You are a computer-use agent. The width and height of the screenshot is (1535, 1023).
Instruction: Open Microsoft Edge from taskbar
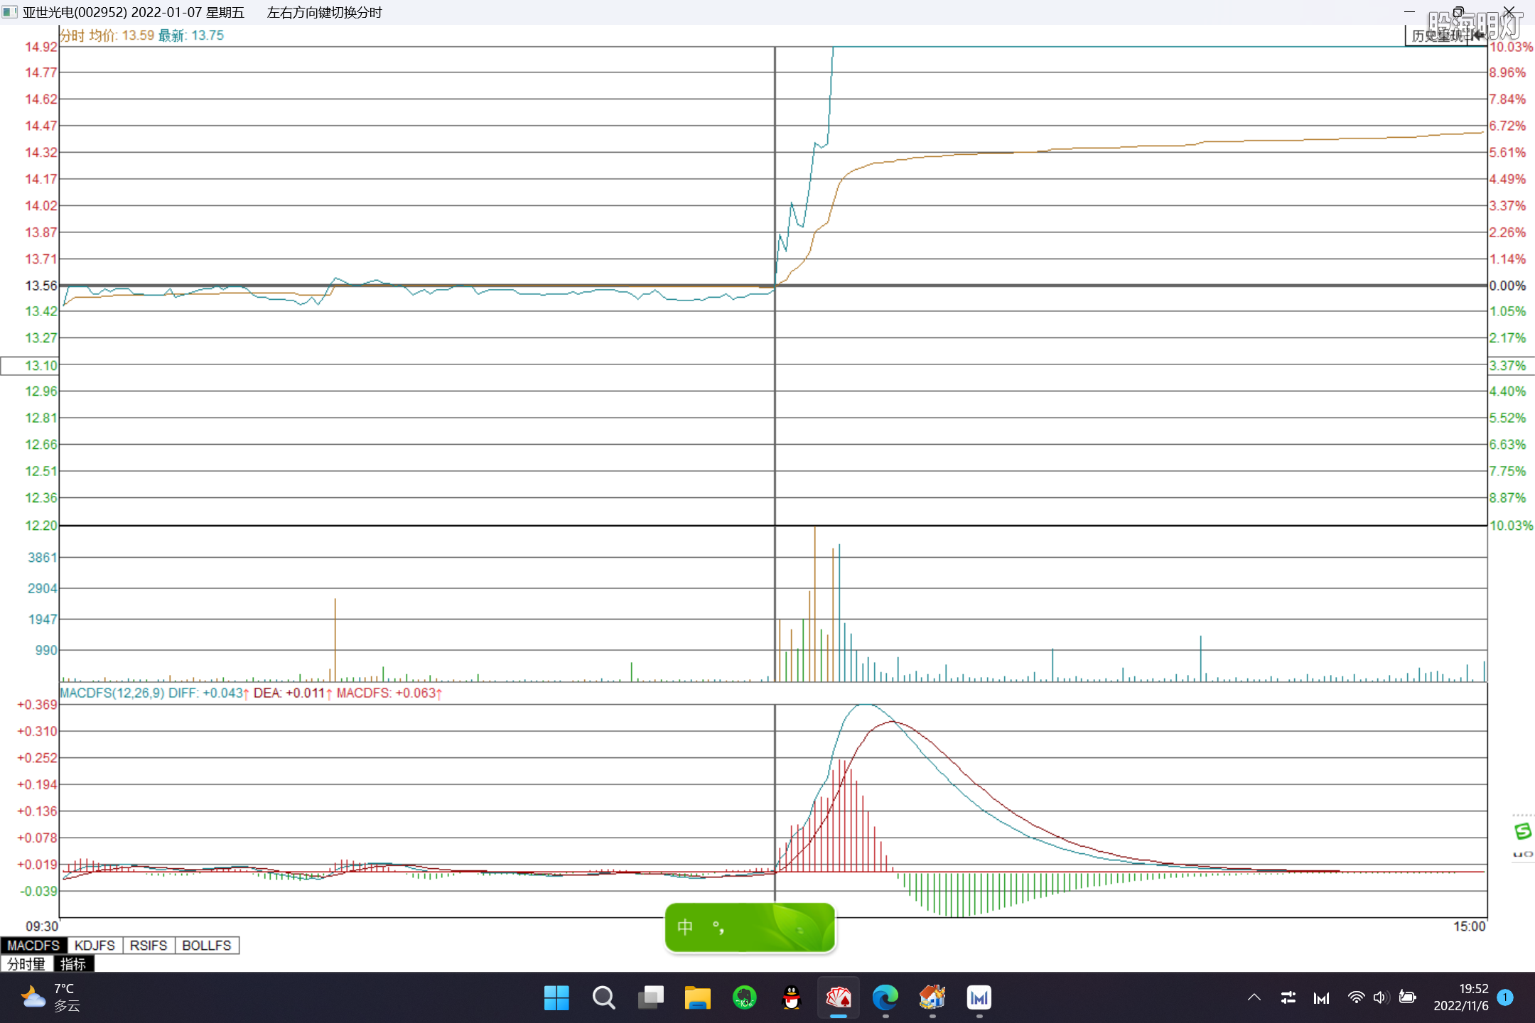[885, 997]
